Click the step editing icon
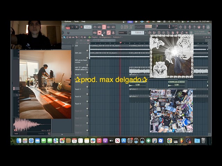Image resolution: width=222 pixels, height=166 pixels. pyautogui.click(x=104, y=33)
